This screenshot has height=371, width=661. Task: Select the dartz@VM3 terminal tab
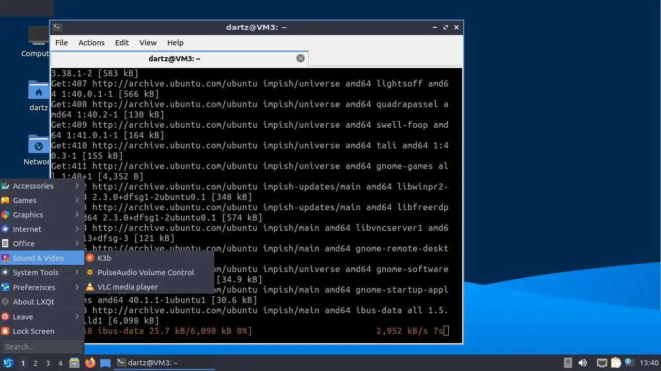tap(179, 58)
